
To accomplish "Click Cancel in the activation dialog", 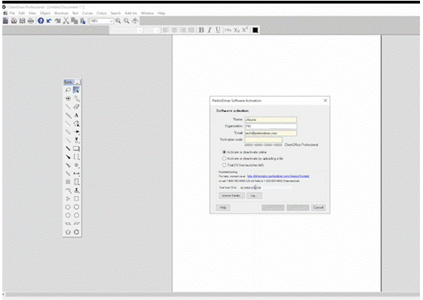I will tap(318, 208).
